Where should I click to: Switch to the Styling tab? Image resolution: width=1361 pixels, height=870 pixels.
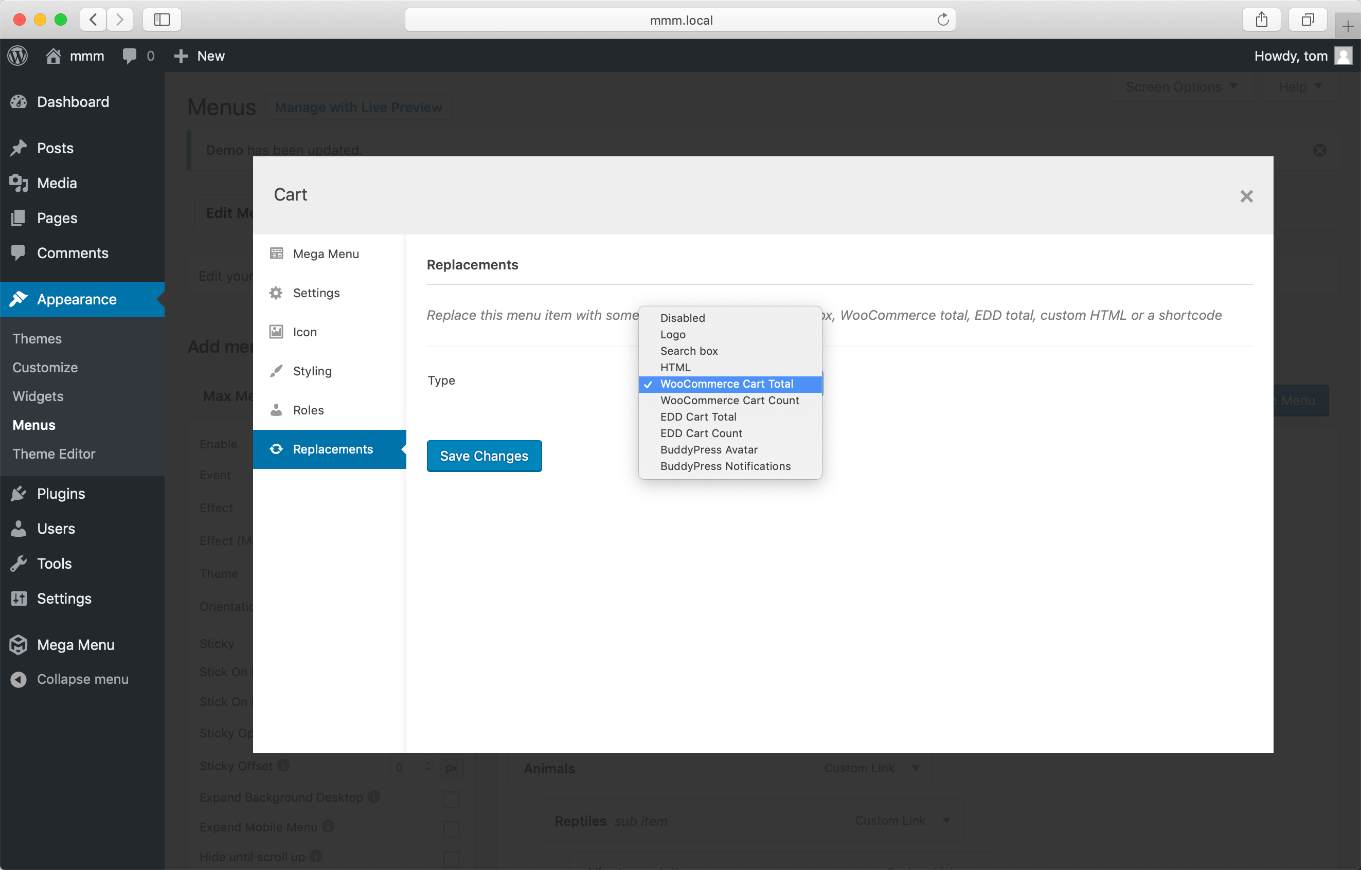point(330,371)
